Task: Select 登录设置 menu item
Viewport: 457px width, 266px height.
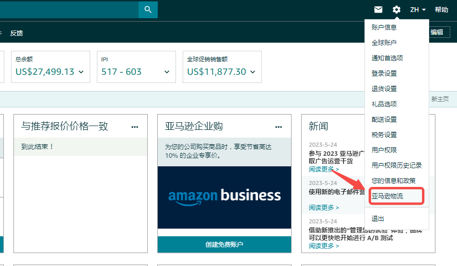Action: coord(384,73)
